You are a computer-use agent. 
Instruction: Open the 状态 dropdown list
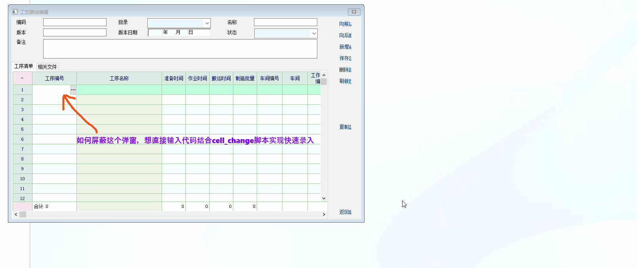pyautogui.click(x=314, y=34)
